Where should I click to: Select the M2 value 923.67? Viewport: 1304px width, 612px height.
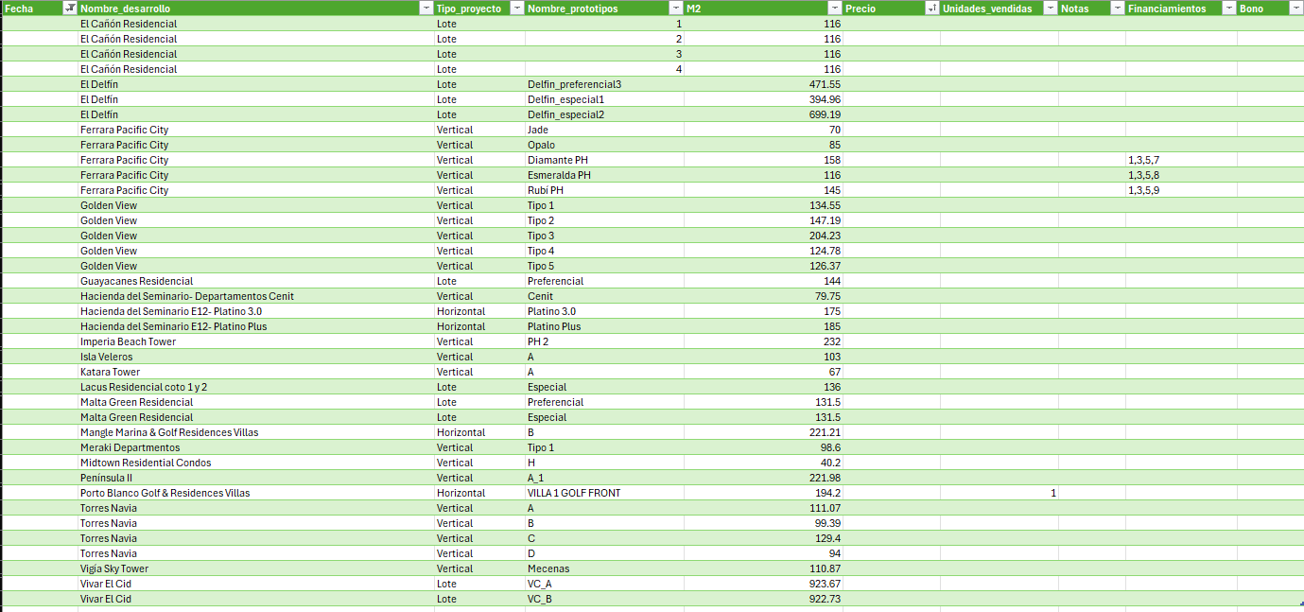click(x=820, y=584)
